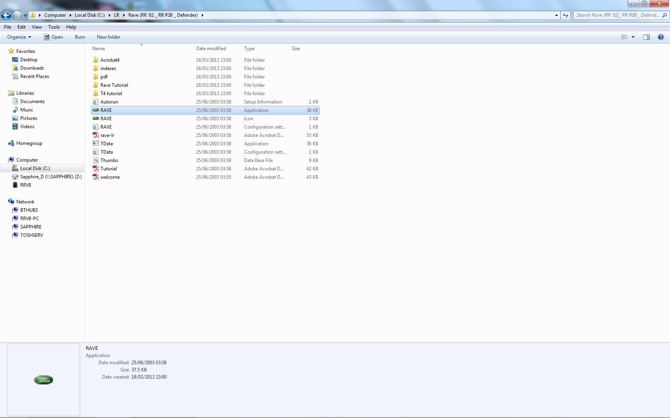
Task: Open the recent pages dropdown arrow
Action: click(x=25, y=16)
